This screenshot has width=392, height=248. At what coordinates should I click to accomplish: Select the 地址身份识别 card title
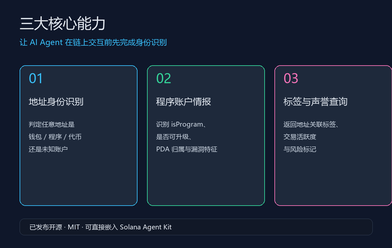56,102
